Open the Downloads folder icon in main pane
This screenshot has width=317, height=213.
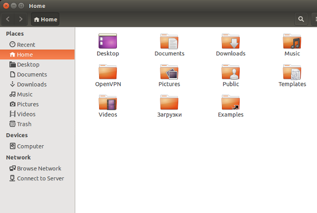[x=231, y=41]
